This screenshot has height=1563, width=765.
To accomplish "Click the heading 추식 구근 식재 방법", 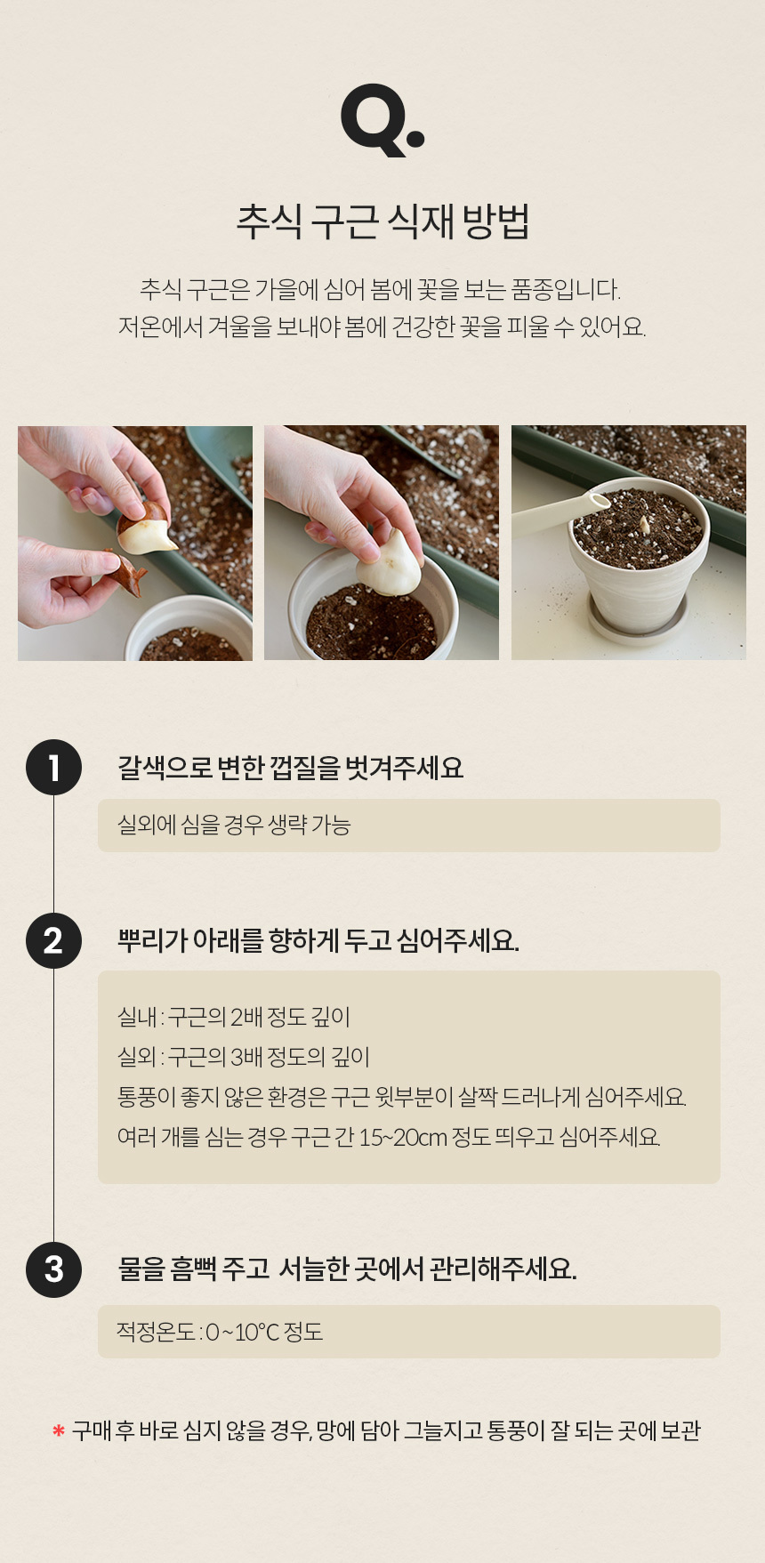I will (x=382, y=222).
